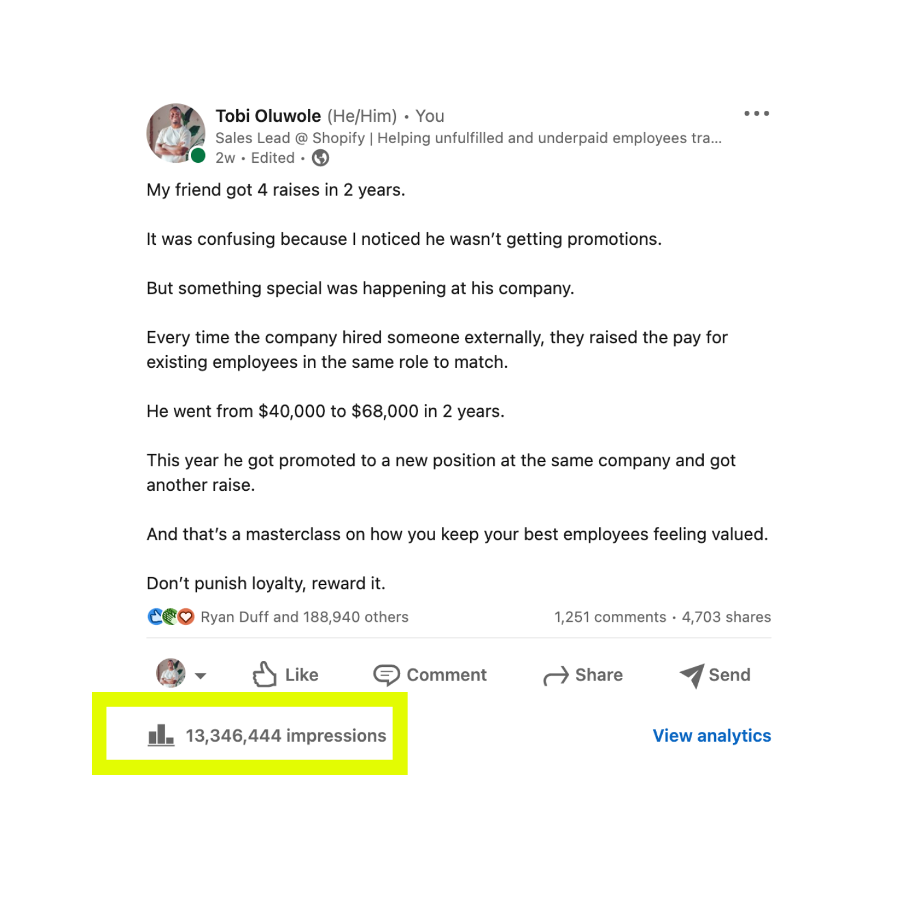Click the Send paper plane icon
The height and width of the screenshot is (918, 918).
[692, 676]
